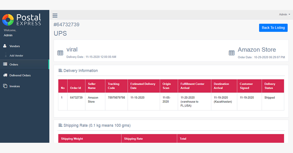The image size is (293, 153).
Task: Click tracking code 78979879798 cell
Action: pyautogui.click(x=116, y=98)
